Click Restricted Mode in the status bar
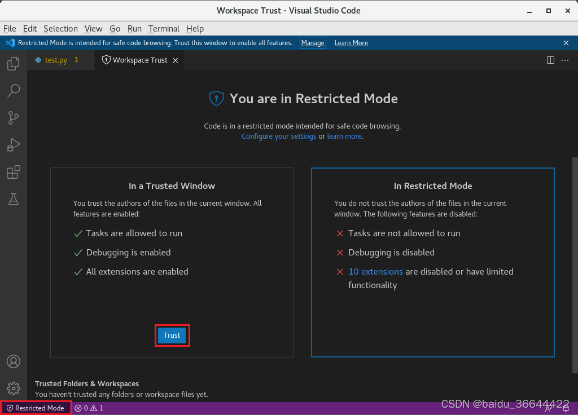 [36, 408]
